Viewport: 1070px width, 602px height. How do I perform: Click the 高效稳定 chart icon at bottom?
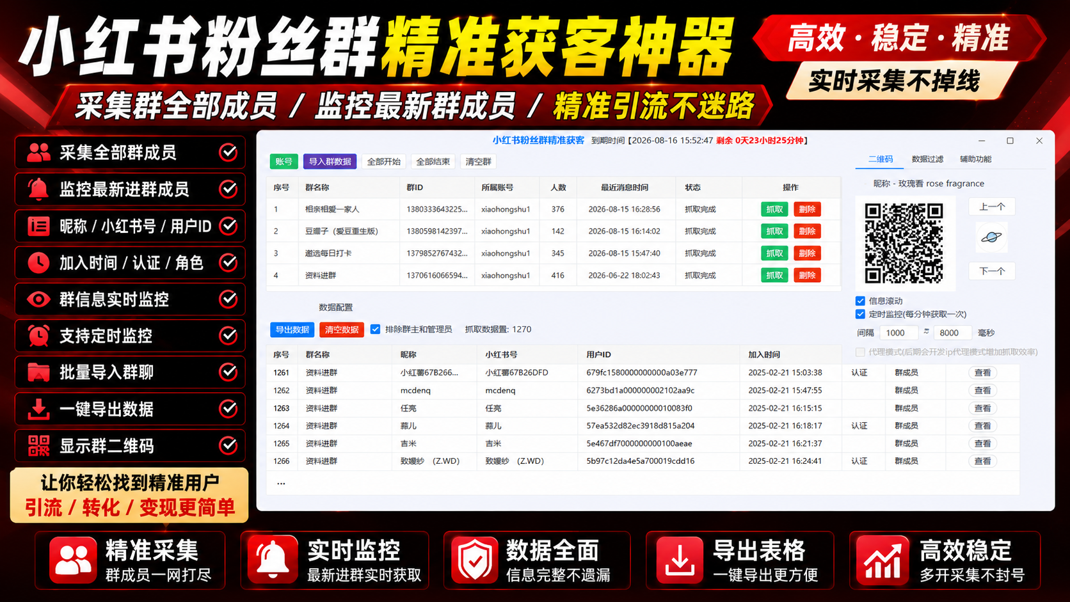(882, 560)
